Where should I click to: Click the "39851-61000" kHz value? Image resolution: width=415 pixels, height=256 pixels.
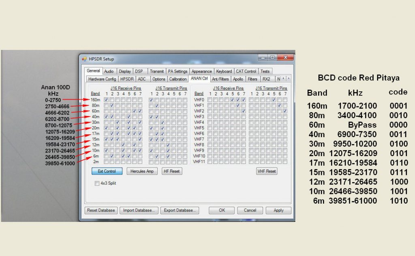pyautogui.click(x=353, y=201)
